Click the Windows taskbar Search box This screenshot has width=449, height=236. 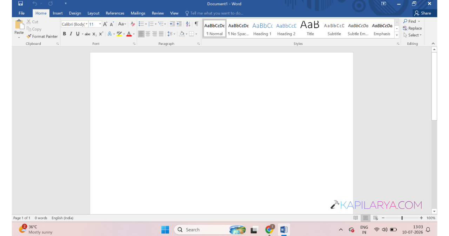coord(210,230)
